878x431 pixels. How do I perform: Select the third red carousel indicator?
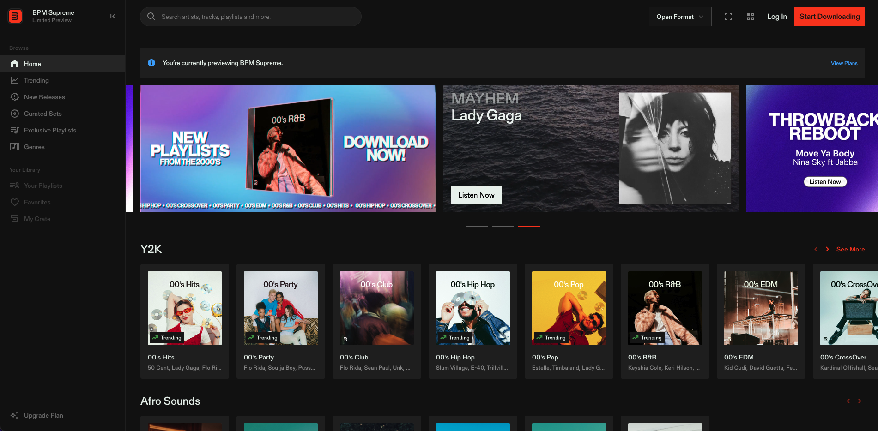coord(529,227)
